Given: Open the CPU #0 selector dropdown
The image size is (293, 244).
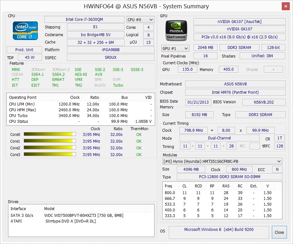Looking at the screenshot, I should coord(140,20).
